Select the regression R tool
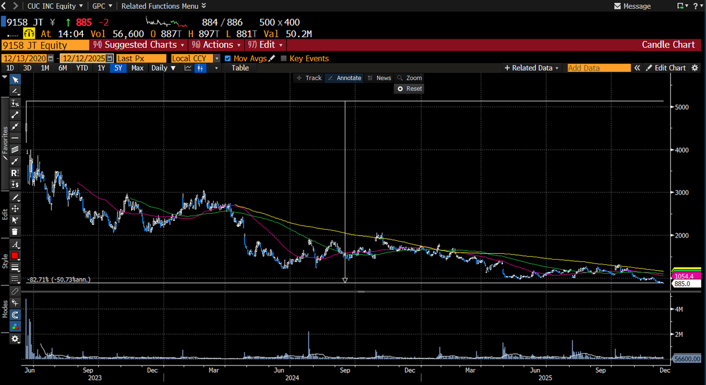Viewport: 706px width, 385px height. click(x=15, y=172)
